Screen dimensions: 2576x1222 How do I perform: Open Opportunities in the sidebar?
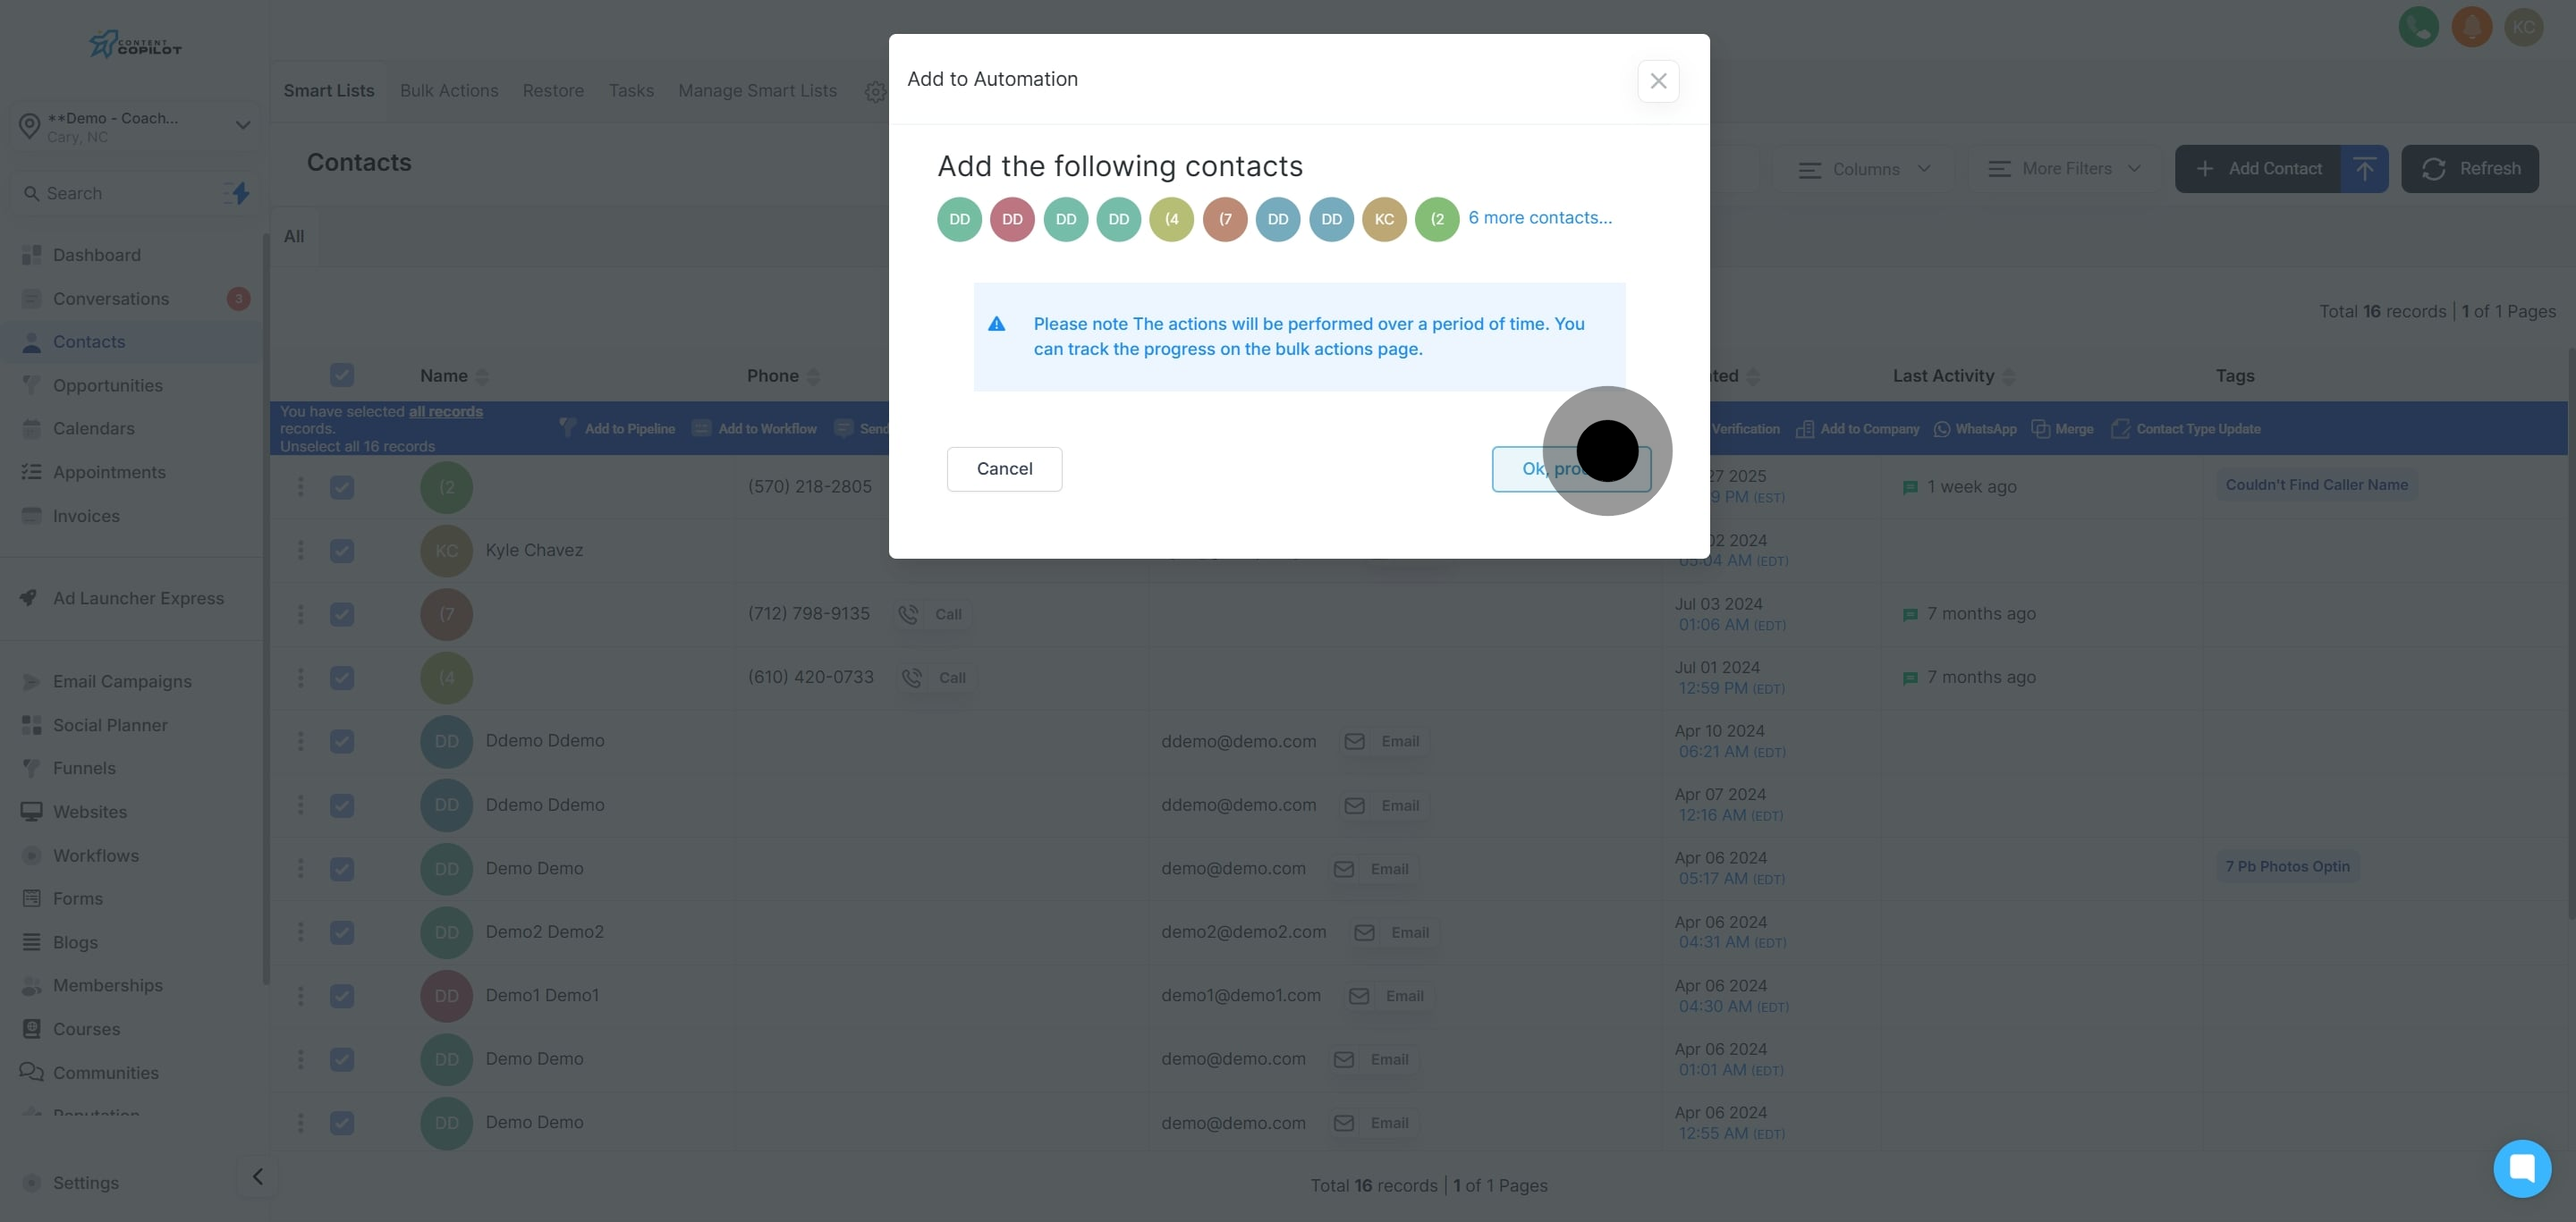click(107, 385)
